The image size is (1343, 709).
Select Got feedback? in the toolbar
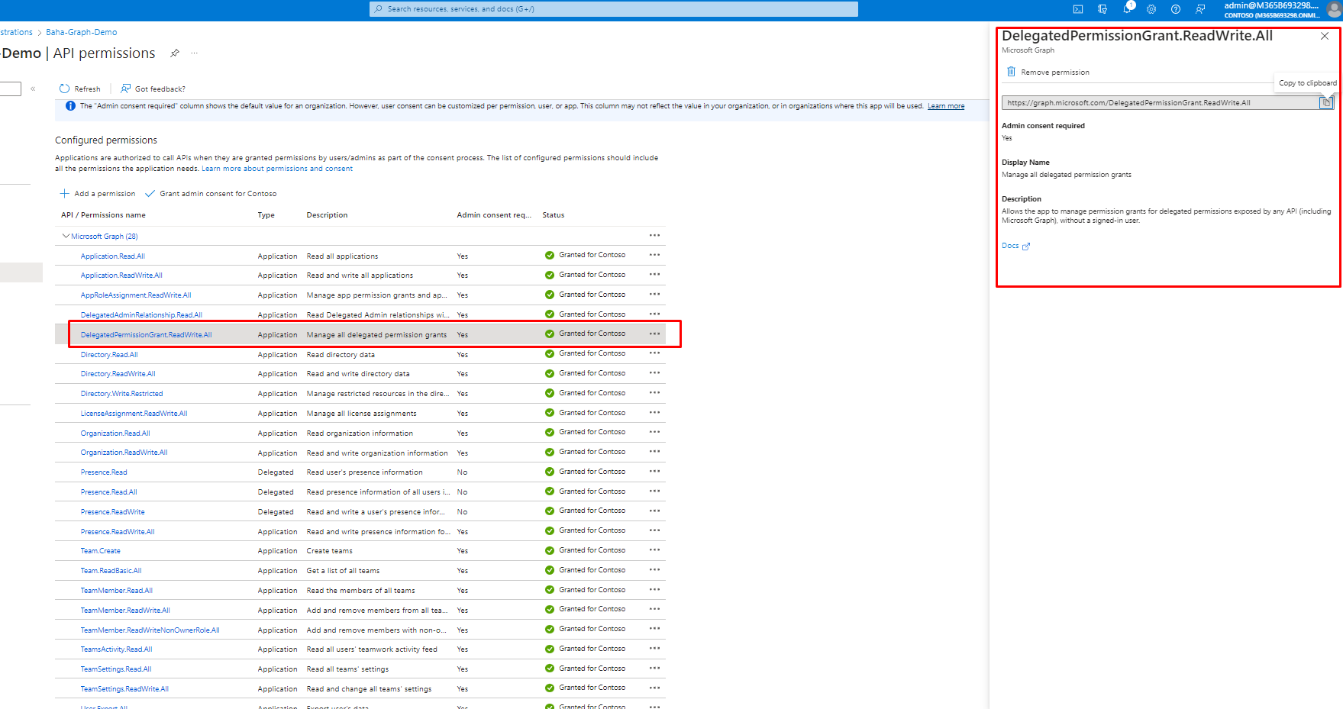coord(153,89)
